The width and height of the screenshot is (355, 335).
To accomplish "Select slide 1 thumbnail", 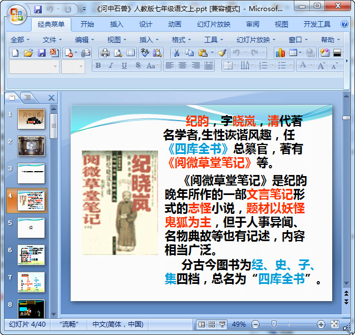I will pyautogui.click(x=31, y=119).
